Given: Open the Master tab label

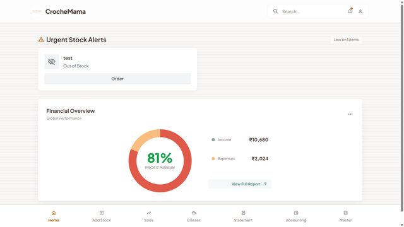Looking at the screenshot, I should tap(345, 220).
